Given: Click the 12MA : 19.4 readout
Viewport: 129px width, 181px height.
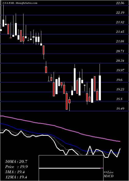Looking at the screenshot, I should (16, 177).
